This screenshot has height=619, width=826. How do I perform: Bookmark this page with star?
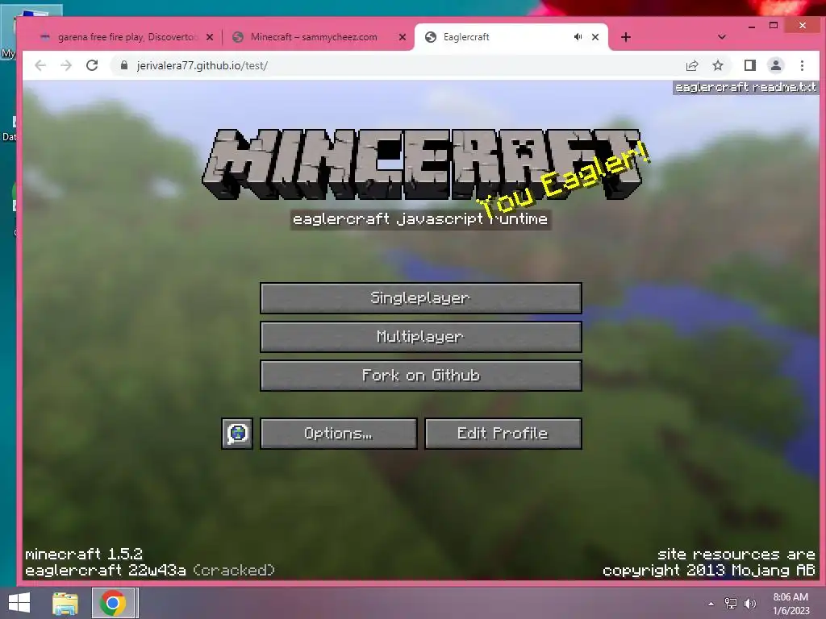tap(717, 65)
